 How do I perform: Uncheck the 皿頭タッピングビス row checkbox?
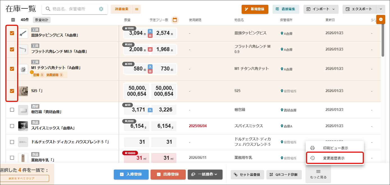click(12, 33)
